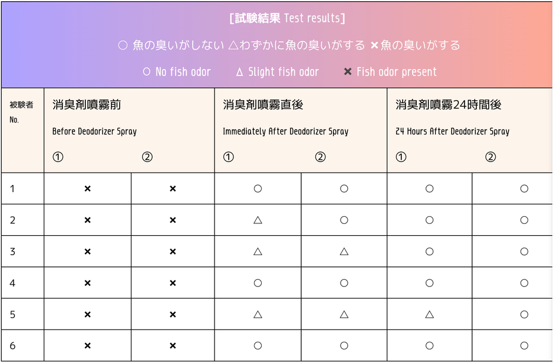554x363 pixels.
Task: Click the ② marker under "24 Hours After Deodorizer Spray"
Action: tap(490, 157)
